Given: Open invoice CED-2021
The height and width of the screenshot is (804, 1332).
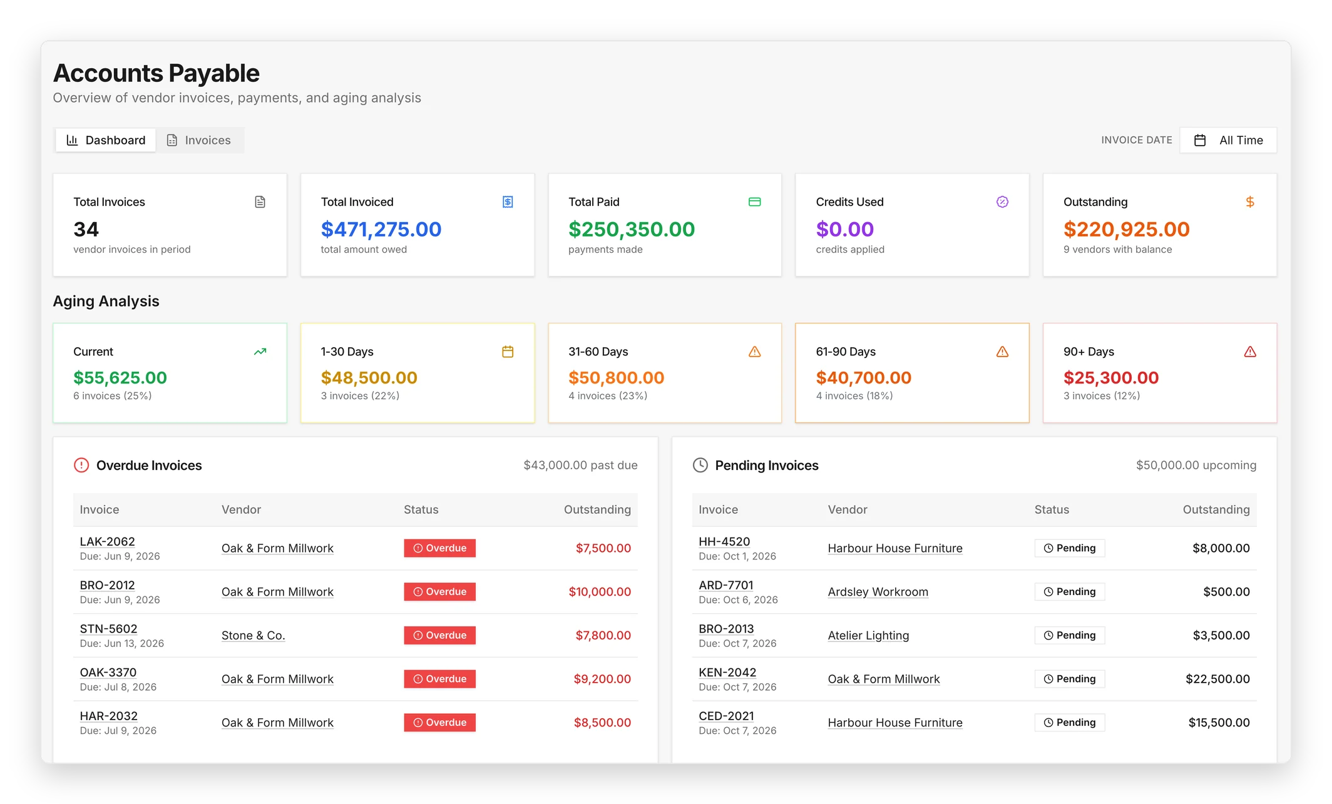Looking at the screenshot, I should pos(726,716).
